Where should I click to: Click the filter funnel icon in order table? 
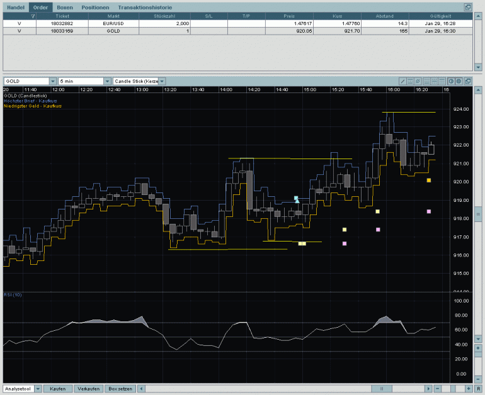pyautogui.click(x=33, y=16)
